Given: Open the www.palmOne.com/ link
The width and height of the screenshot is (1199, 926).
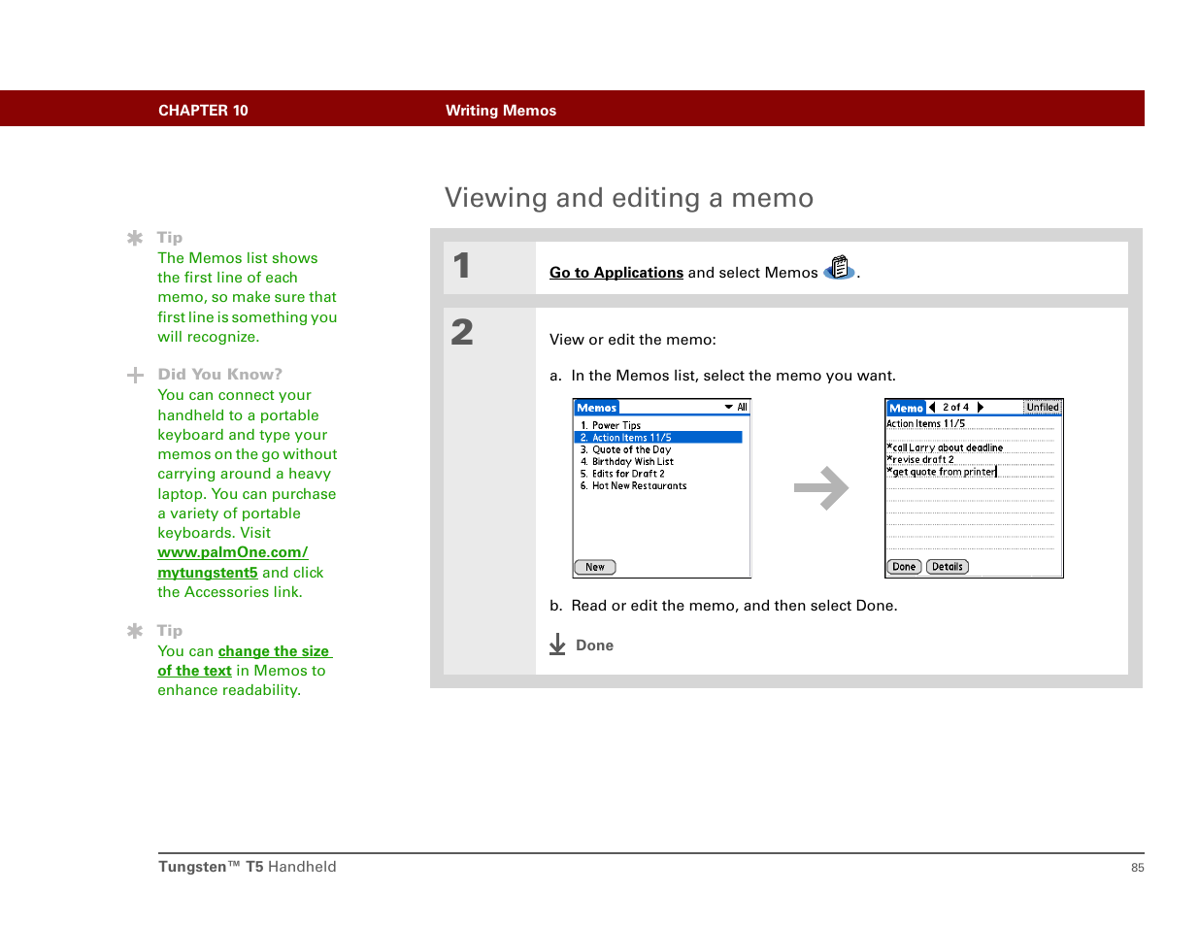Looking at the screenshot, I should pos(233,552).
